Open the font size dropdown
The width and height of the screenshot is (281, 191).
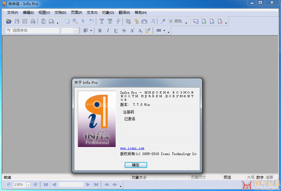(76, 31)
